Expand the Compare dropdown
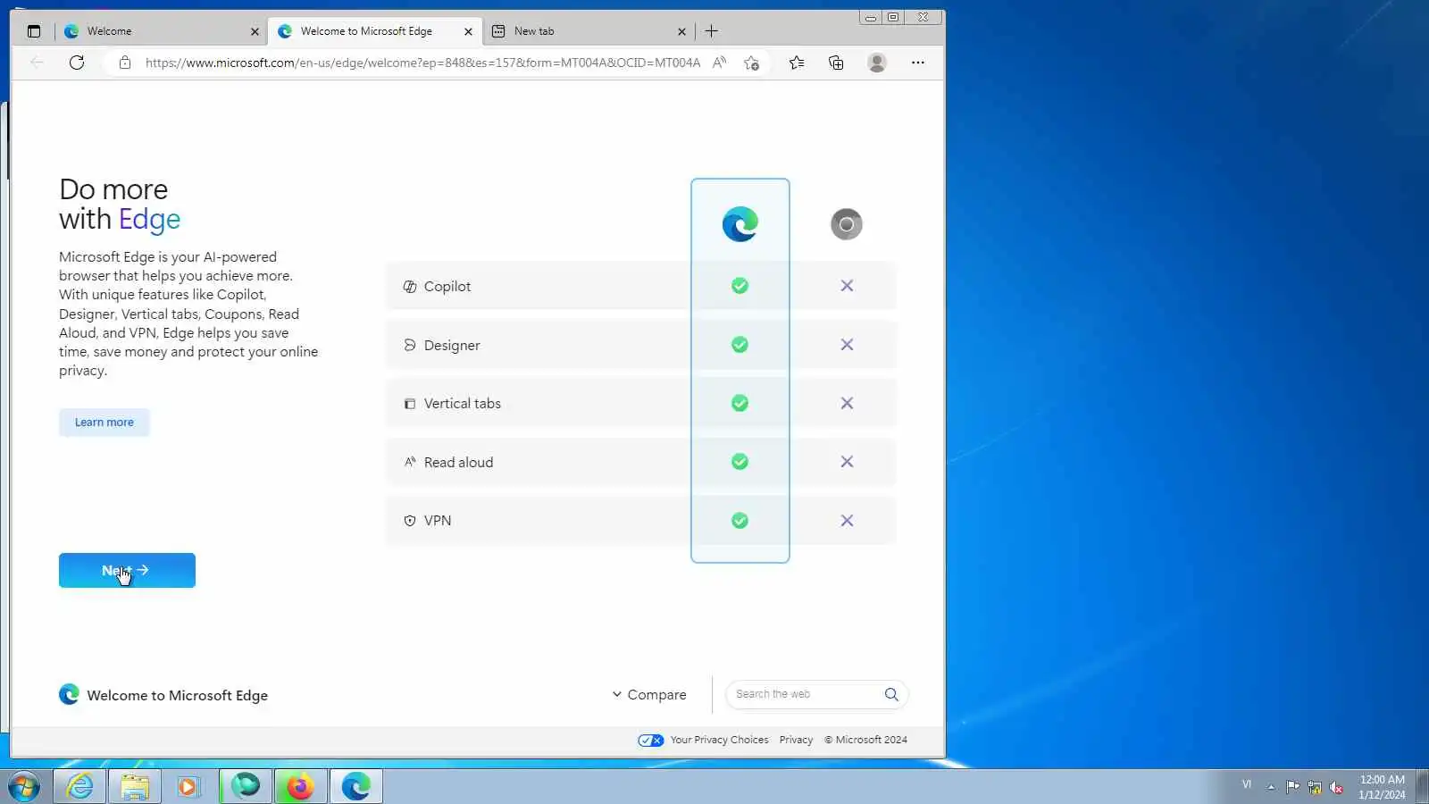 [x=649, y=695]
